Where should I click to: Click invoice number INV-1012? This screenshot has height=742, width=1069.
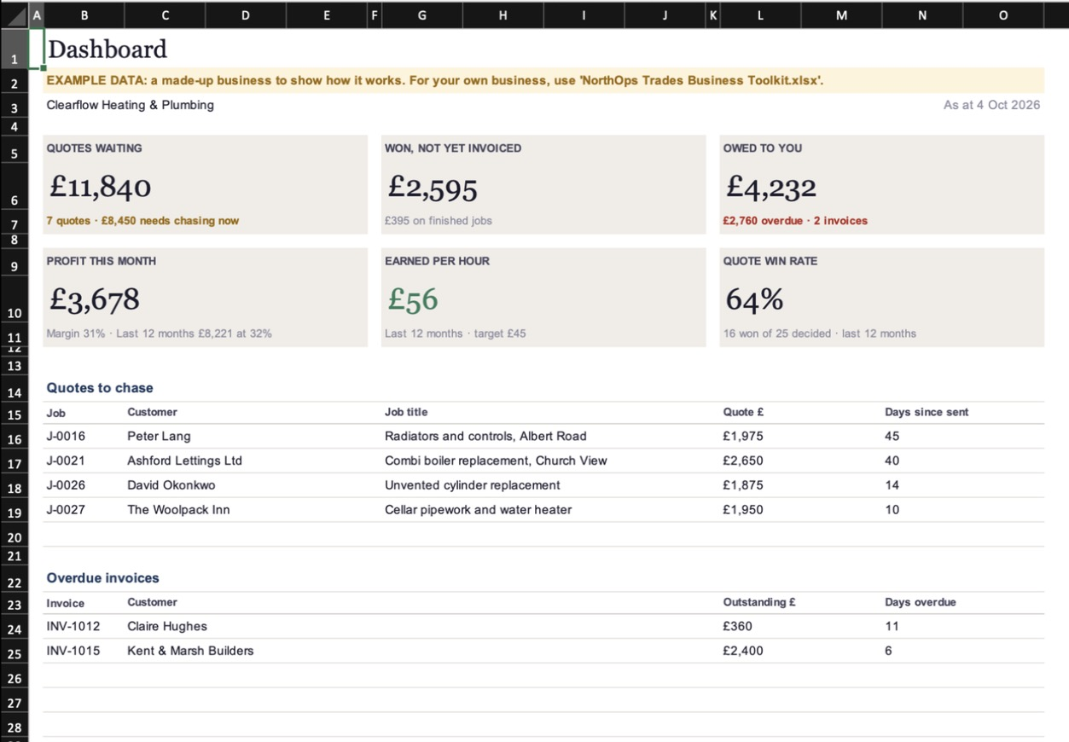[x=73, y=626]
